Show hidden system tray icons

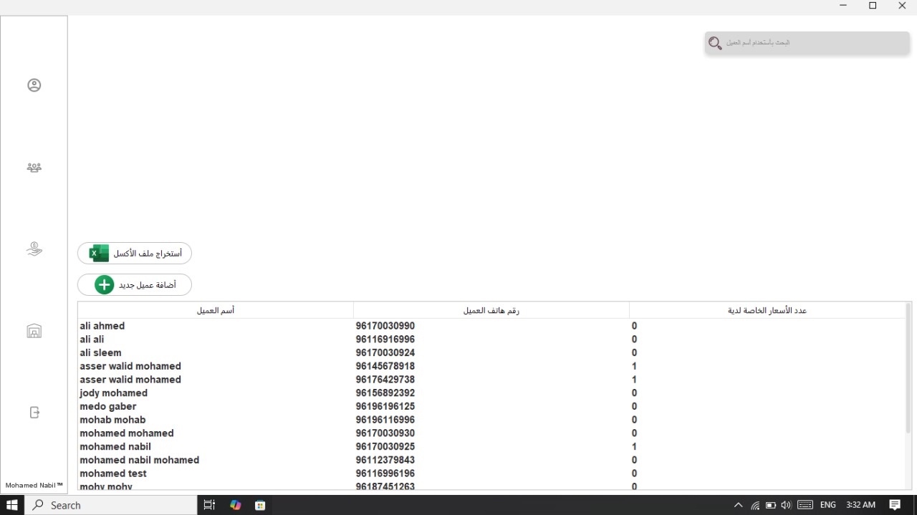point(739,505)
